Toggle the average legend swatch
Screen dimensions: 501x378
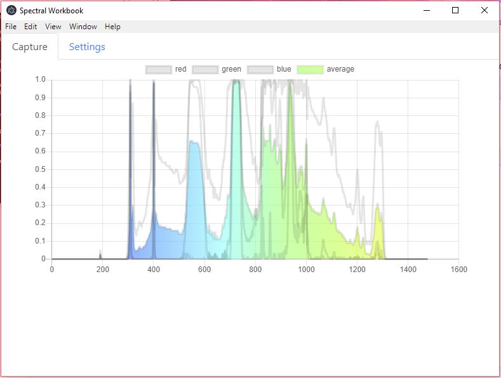click(311, 69)
